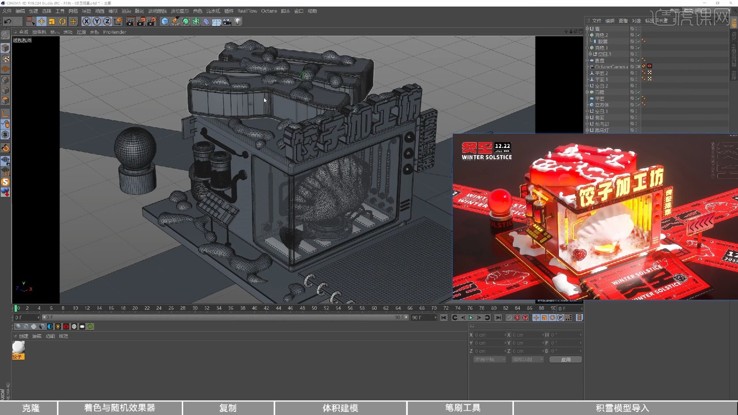Toggle enable checkmark for 立方体
Image resolution: width=738 pixels, height=415 pixels.
638,105
